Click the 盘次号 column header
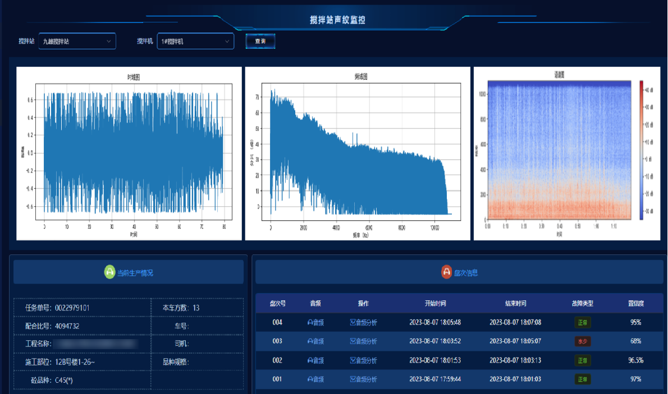 tap(277, 303)
